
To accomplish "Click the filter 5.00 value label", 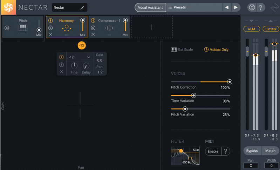I will 196,150.
